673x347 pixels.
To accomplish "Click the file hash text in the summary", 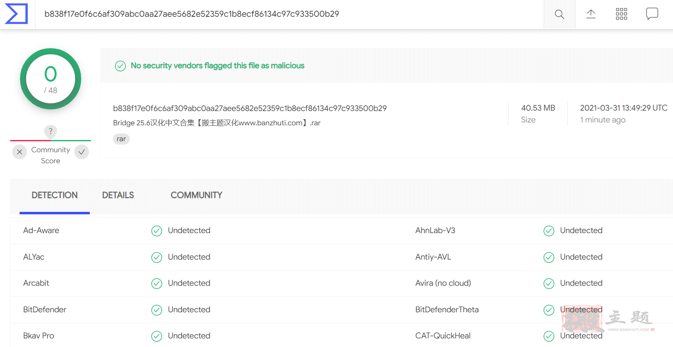I will pyautogui.click(x=250, y=108).
